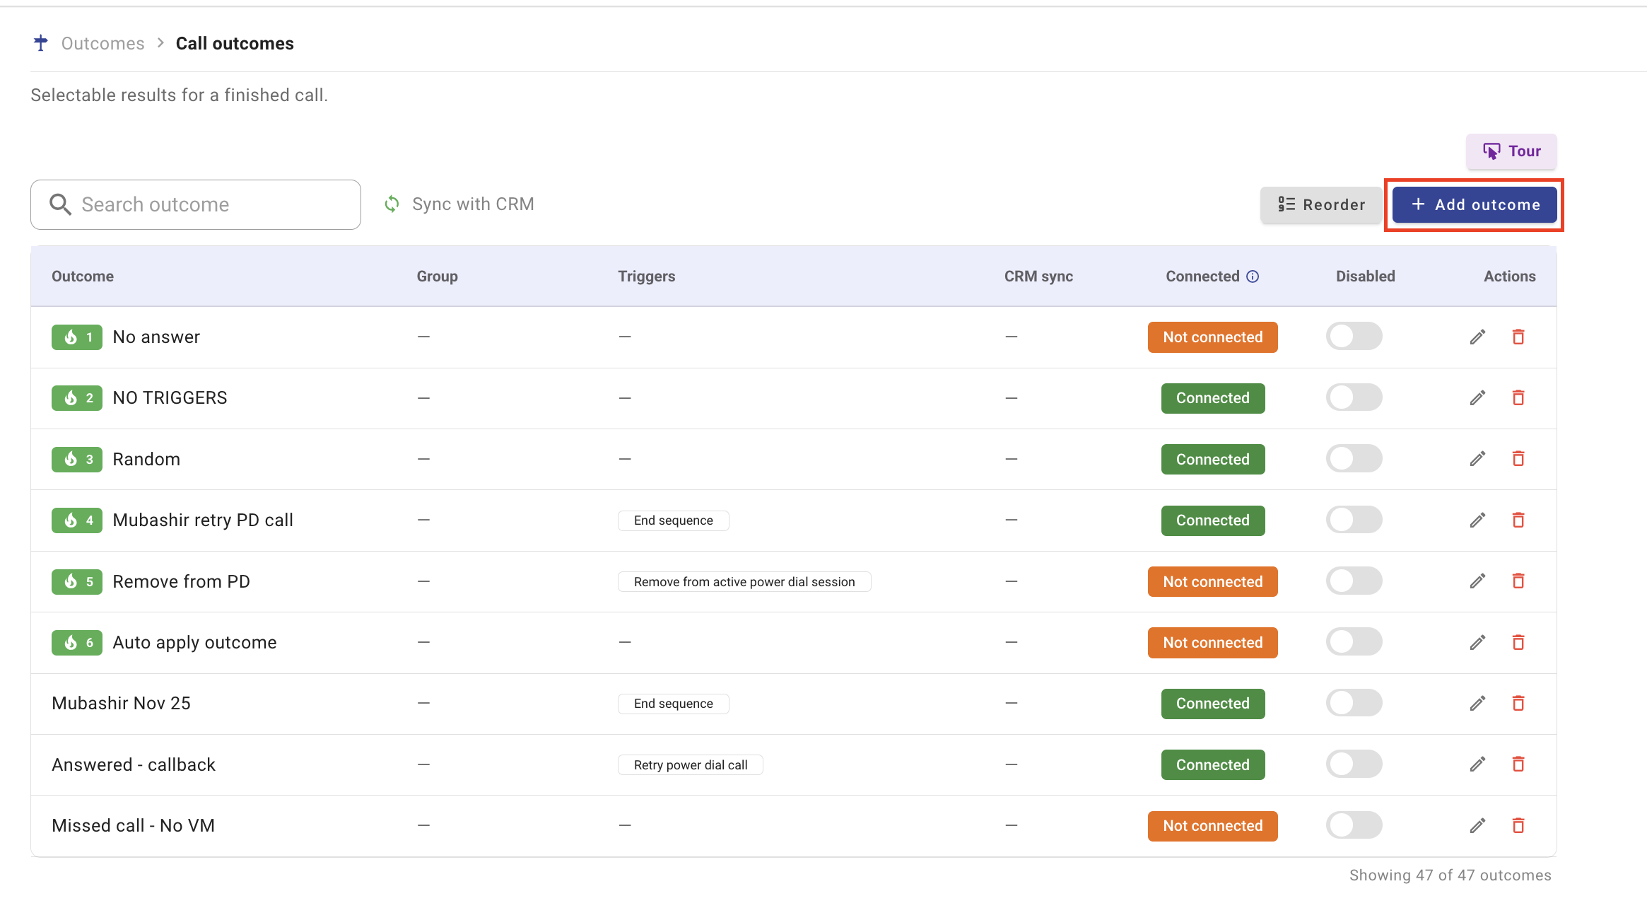Toggle Disabled switch for Auto apply outcome
The width and height of the screenshot is (1647, 908).
pyautogui.click(x=1354, y=642)
